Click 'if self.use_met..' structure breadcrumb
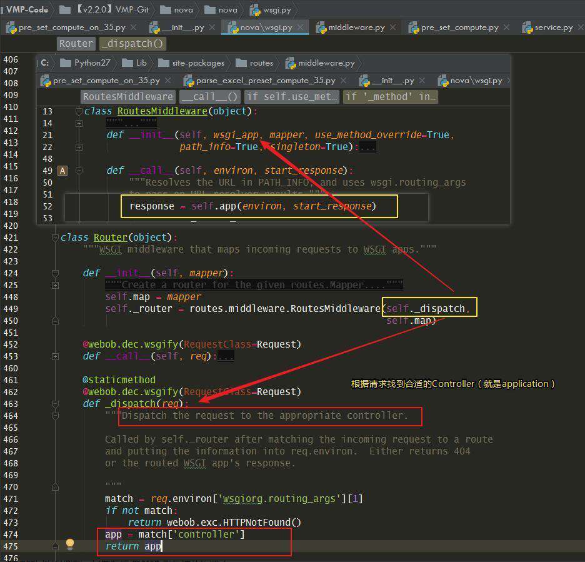This screenshot has height=562, width=585. (x=292, y=97)
